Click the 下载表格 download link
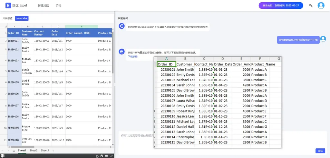 coord(132,56)
